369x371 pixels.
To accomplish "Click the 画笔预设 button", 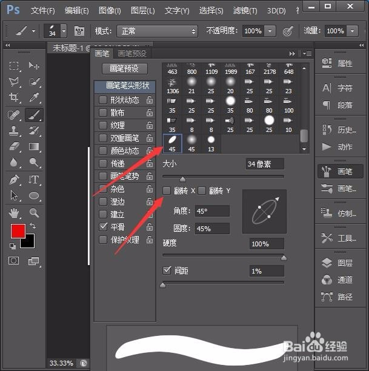I will tap(125, 68).
